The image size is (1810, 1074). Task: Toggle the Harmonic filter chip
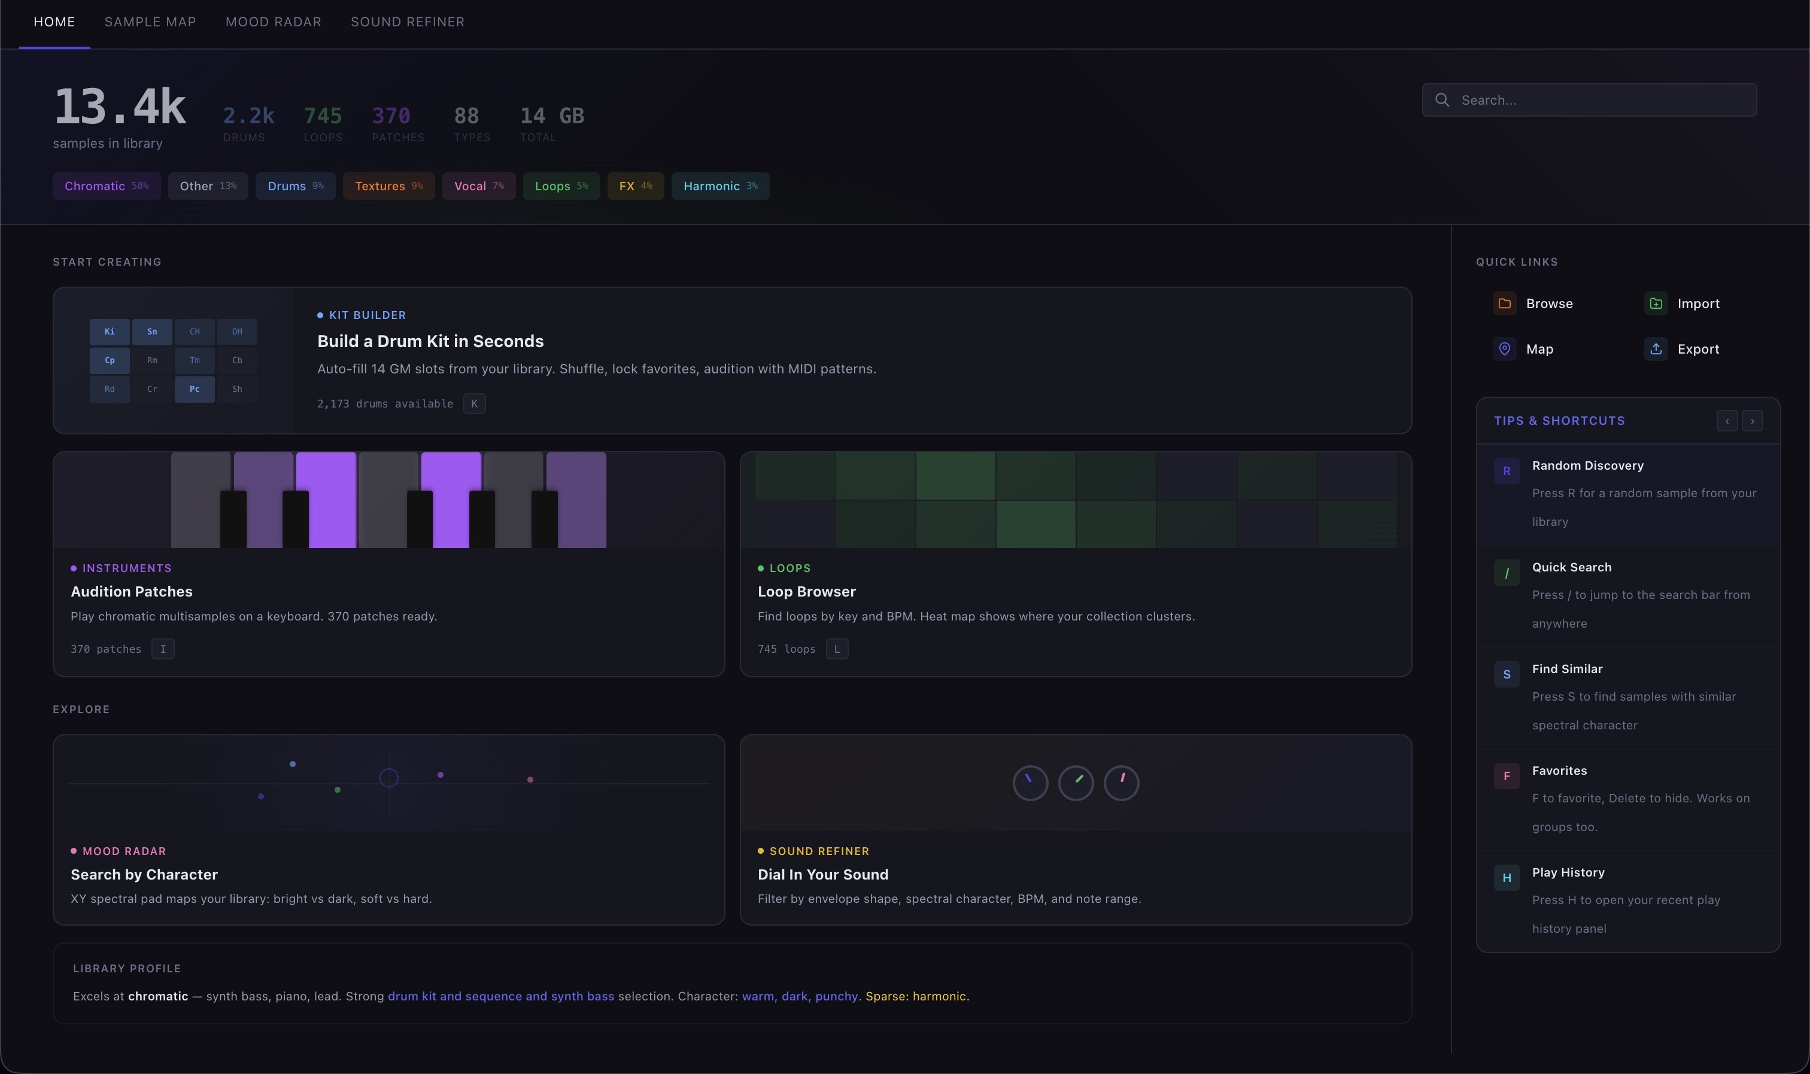[719, 186]
